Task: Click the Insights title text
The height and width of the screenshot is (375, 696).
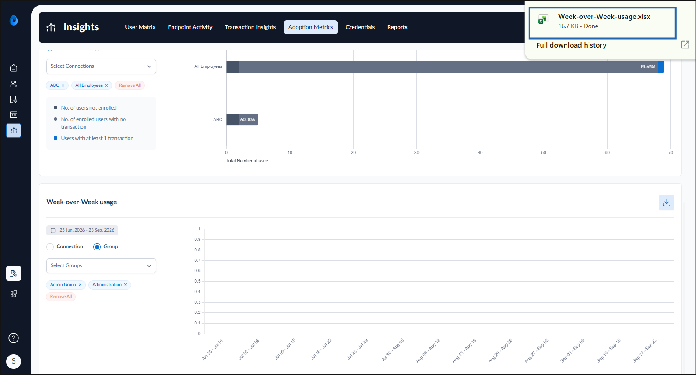Action: (81, 27)
